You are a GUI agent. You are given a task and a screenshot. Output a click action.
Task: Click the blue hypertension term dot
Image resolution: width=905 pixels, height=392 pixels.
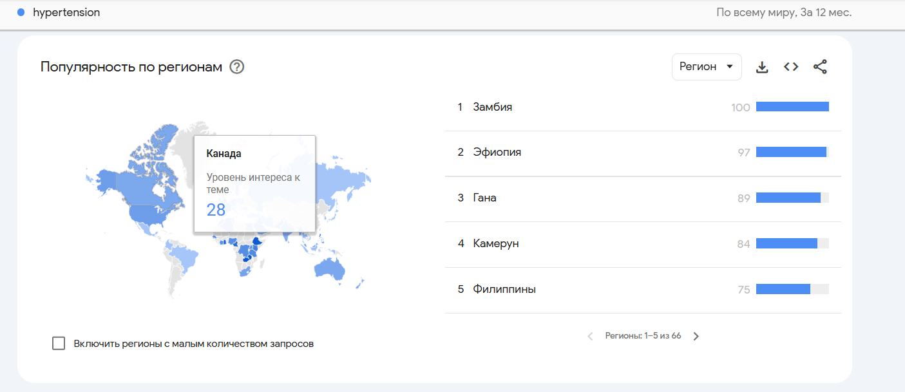(21, 12)
